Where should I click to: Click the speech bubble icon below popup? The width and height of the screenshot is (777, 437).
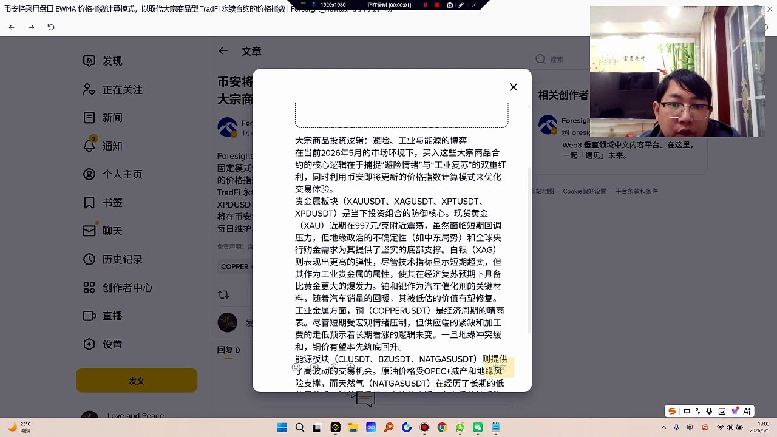point(366,399)
